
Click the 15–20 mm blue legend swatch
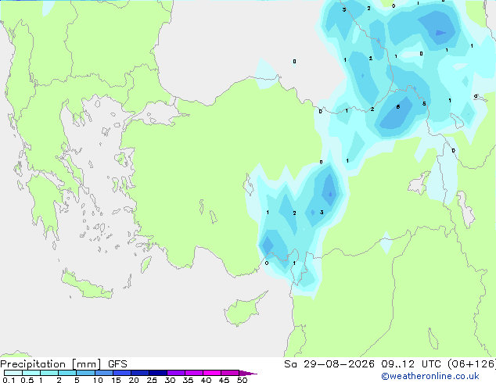pos(122,373)
